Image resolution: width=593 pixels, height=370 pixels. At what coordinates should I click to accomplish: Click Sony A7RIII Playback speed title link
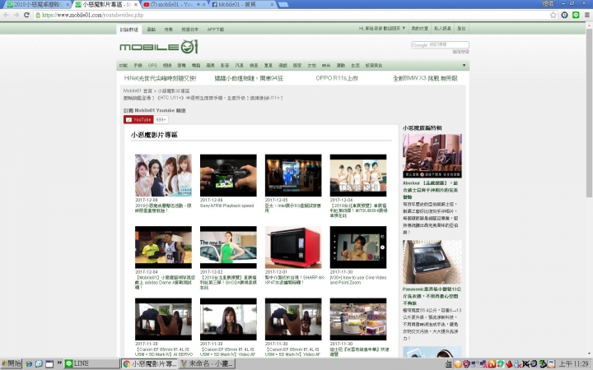click(x=227, y=206)
